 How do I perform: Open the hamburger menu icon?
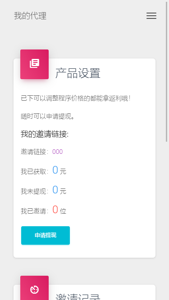[x=151, y=16]
